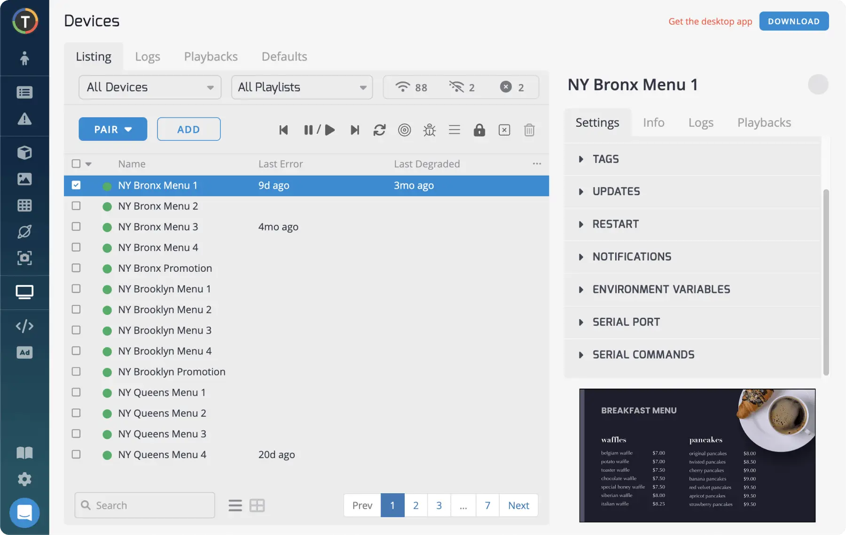Viewport: 846px width, 535px height.
Task: Click the lock icon in device toolbar
Action: 479,130
